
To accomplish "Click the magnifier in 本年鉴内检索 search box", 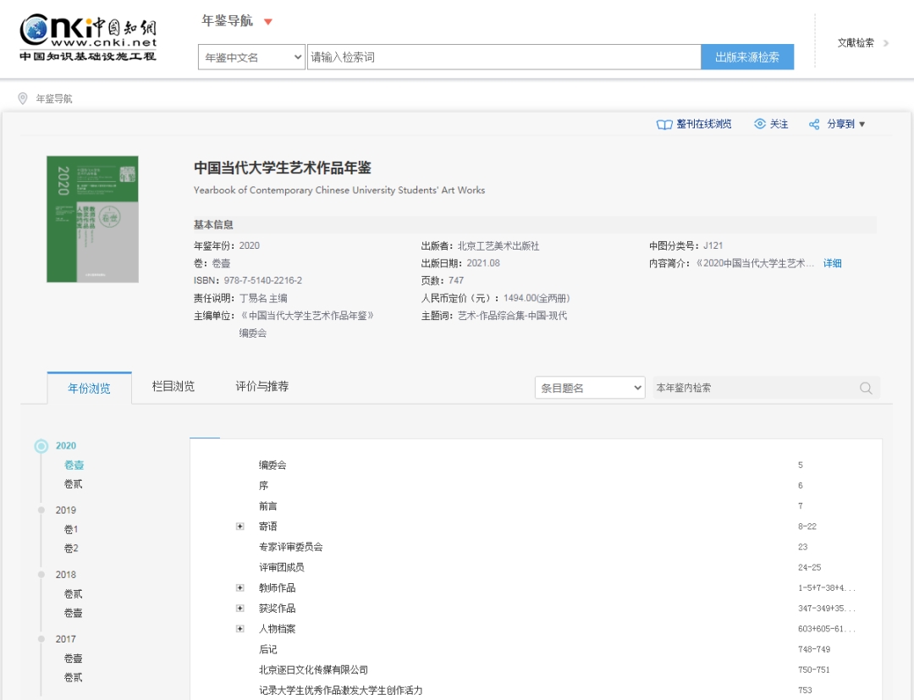I will (x=865, y=388).
